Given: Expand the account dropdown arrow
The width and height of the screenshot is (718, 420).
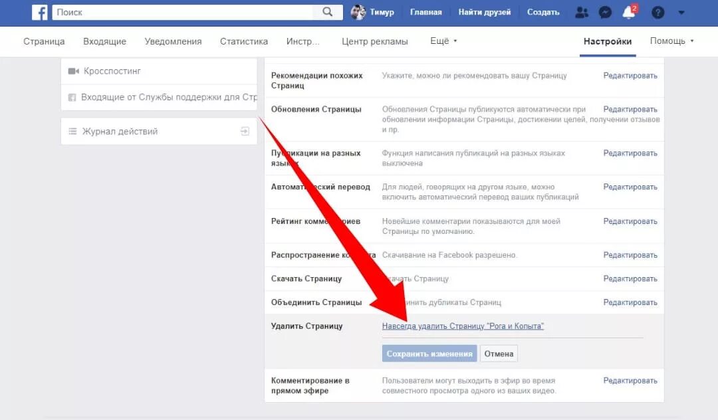Looking at the screenshot, I should point(681,13).
